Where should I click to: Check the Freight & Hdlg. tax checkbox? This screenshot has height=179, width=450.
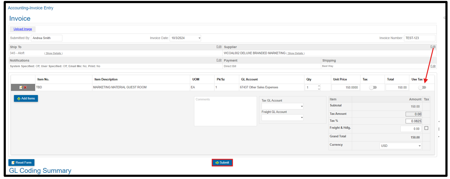pos(426,128)
